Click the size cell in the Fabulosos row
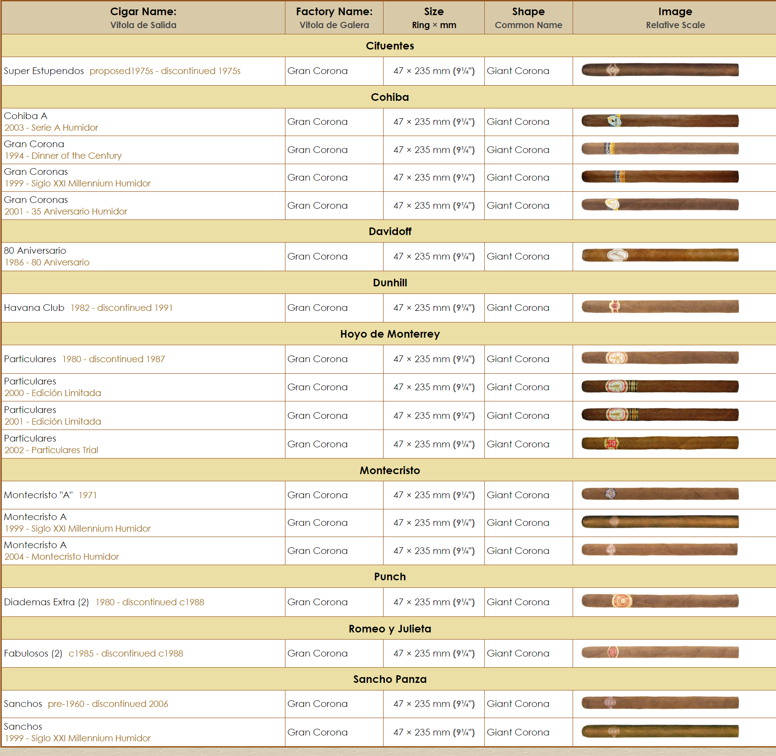This screenshot has width=776, height=756. [434, 653]
